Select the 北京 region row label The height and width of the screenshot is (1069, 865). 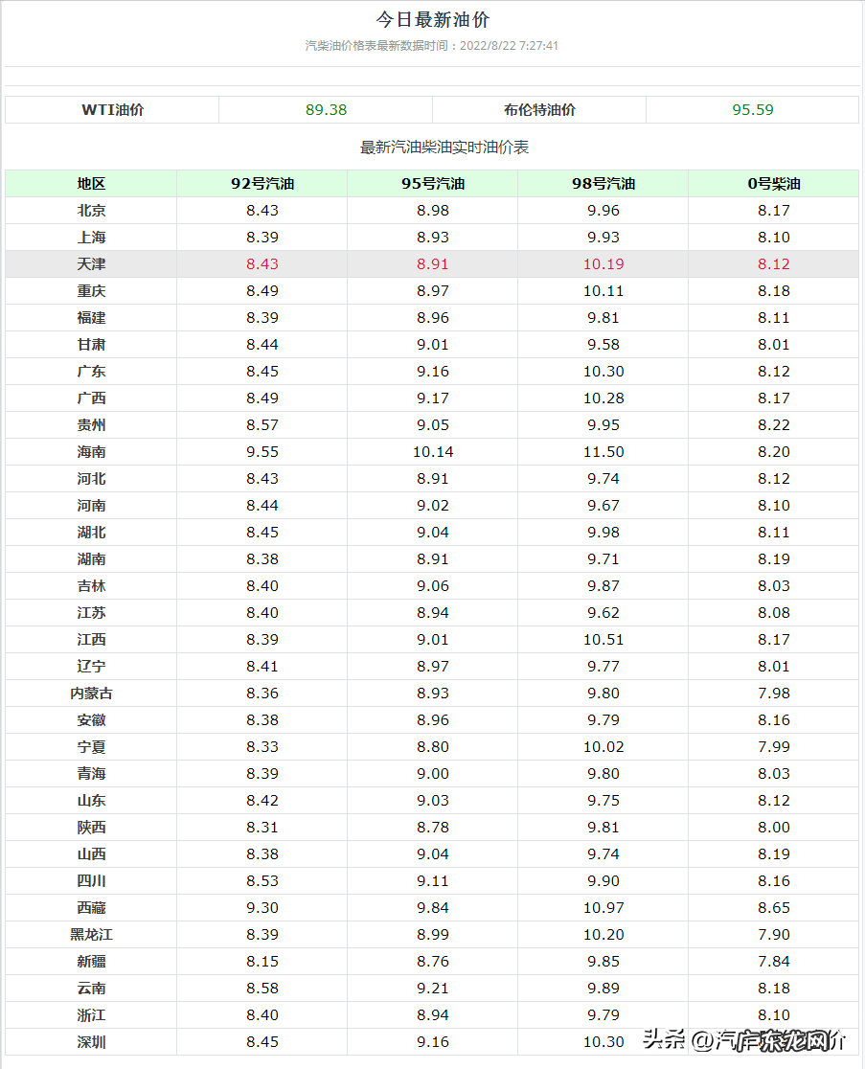91,211
